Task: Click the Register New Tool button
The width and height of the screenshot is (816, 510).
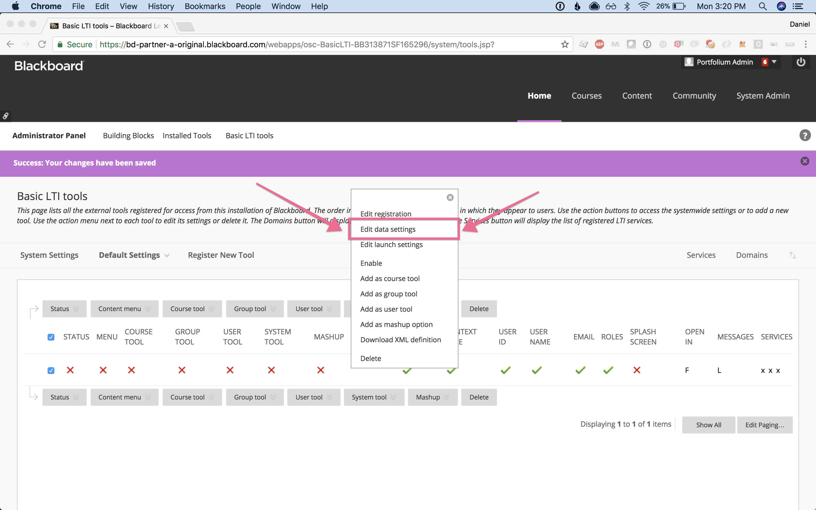Action: point(221,255)
